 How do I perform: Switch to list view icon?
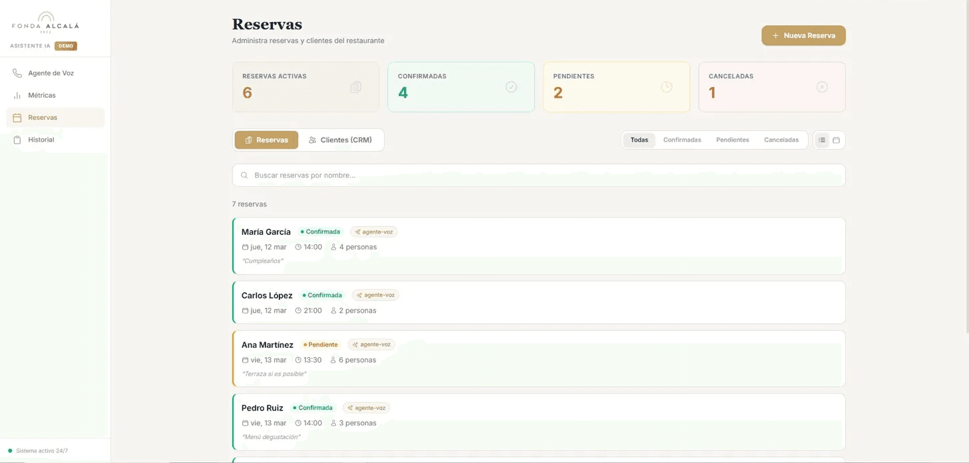click(822, 140)
